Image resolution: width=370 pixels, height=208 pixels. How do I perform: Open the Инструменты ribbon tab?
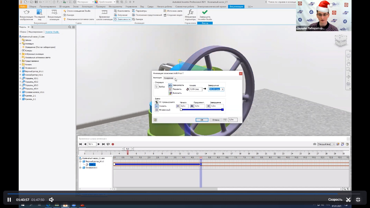115,6
